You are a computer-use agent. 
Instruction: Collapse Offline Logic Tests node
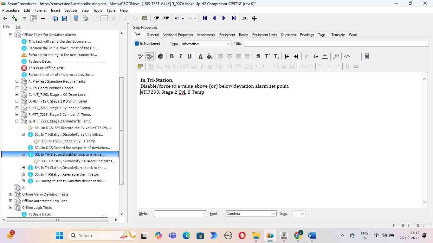coord(11,208)
